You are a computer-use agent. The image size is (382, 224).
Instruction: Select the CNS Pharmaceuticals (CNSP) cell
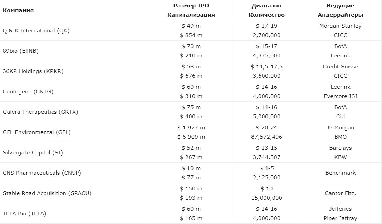coord(42,173)
